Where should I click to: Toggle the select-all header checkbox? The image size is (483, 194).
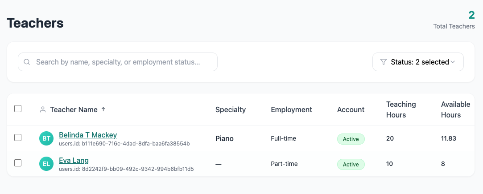coord(18,109)
